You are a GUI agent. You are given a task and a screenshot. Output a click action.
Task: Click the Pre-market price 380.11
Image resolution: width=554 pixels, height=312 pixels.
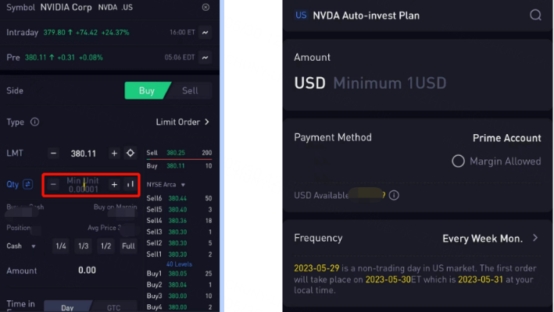tap(35, 58)
